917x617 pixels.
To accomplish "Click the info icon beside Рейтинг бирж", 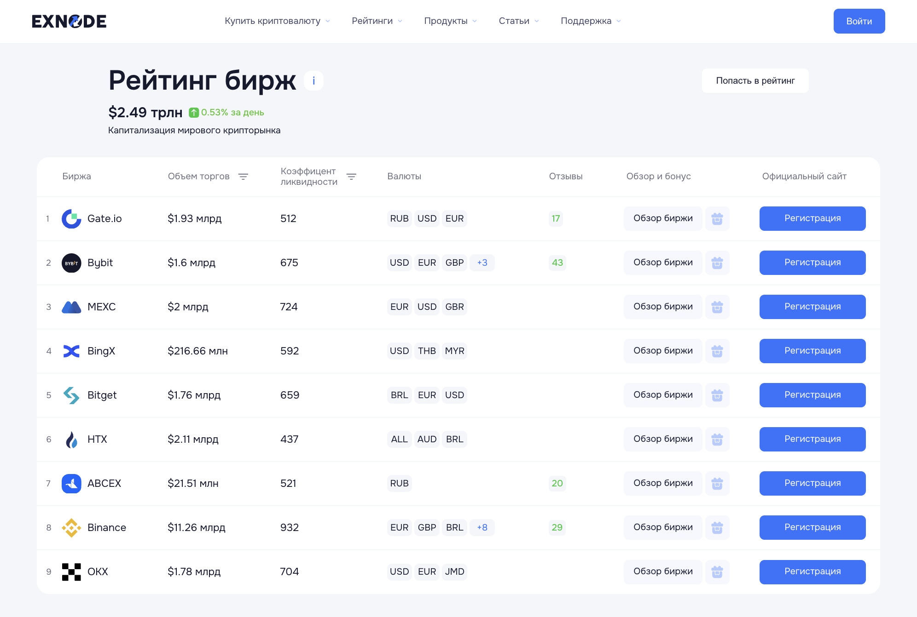I will (x=313, y=81).
